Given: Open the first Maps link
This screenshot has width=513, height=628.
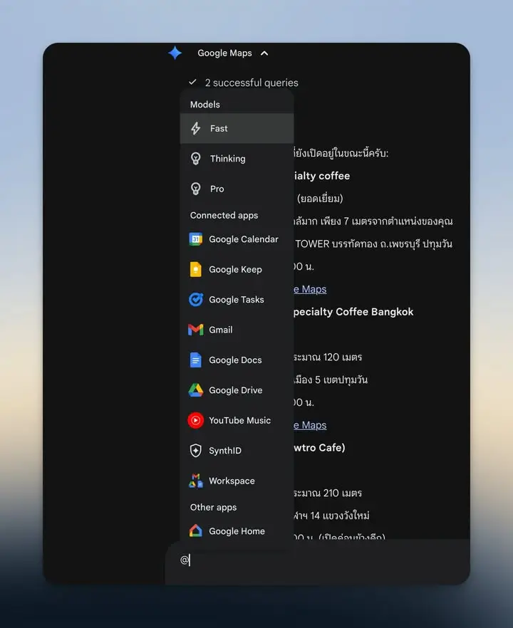Looking at the screenshot, I should tap(310, 289).
